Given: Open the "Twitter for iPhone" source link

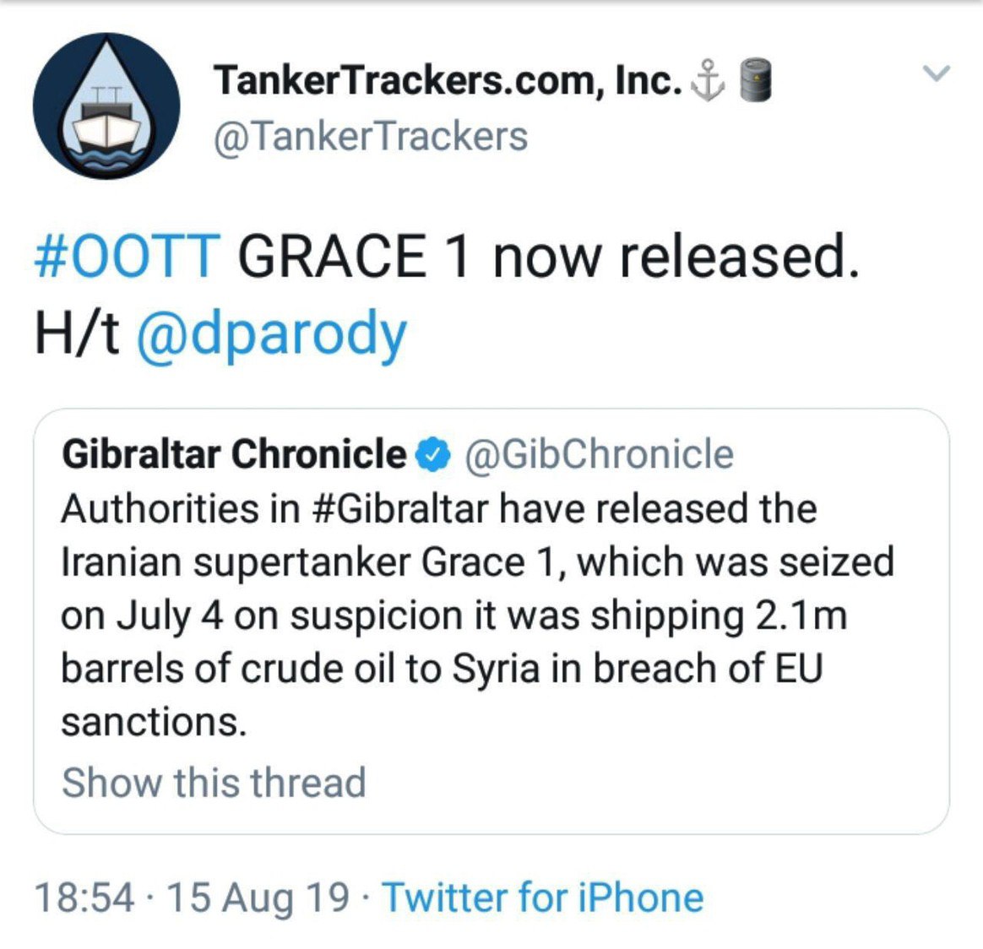Looking at the screenshot, I should point(543,897).
